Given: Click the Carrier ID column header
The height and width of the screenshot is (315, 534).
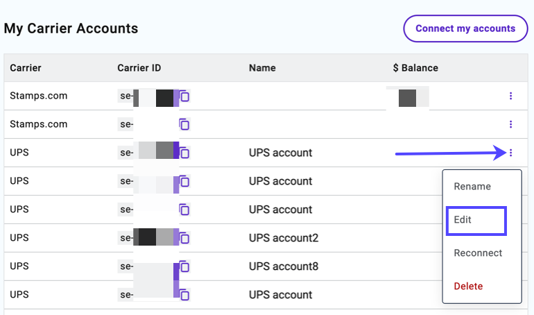Looking at the screenshot, I should (139, 68).
